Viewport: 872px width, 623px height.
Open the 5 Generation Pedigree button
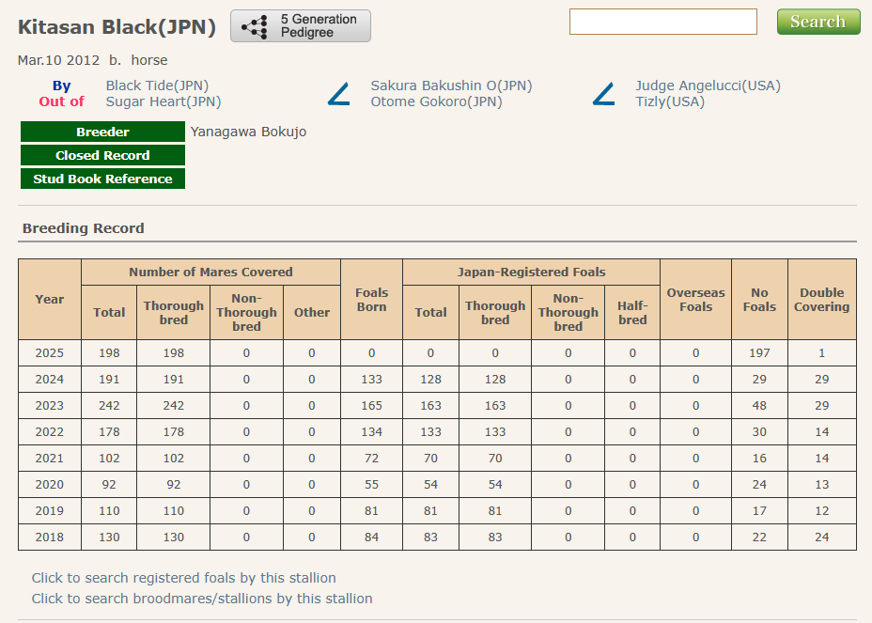click(x=301, y=25)
